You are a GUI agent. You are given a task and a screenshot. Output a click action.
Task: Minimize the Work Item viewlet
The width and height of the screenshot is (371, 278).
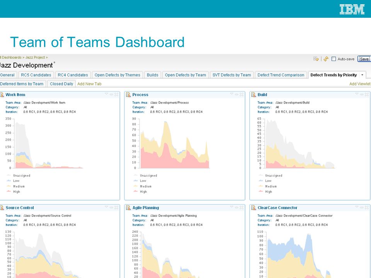[111, 94]
